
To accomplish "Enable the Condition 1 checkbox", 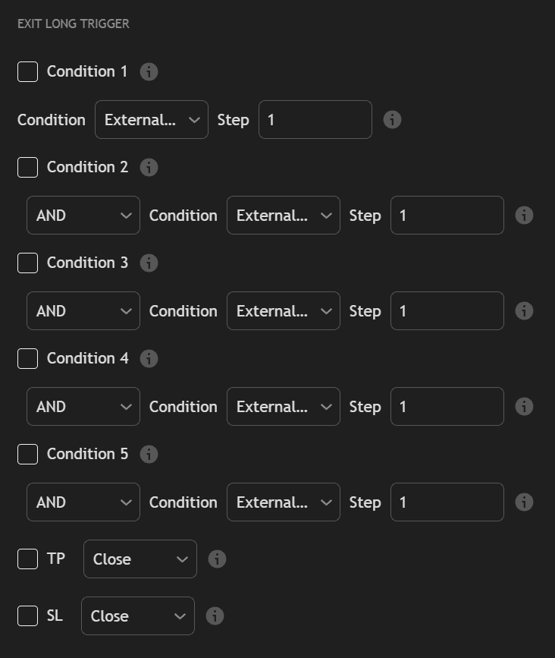I will 27,71.
